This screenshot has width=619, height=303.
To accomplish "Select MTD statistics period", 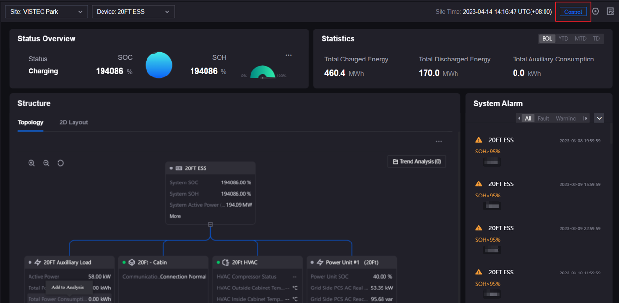I will [x=580, y=39].
